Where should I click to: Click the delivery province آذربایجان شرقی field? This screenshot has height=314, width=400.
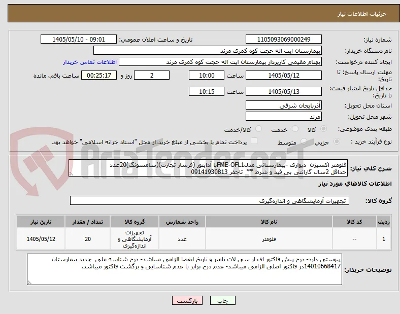(283, 105)
